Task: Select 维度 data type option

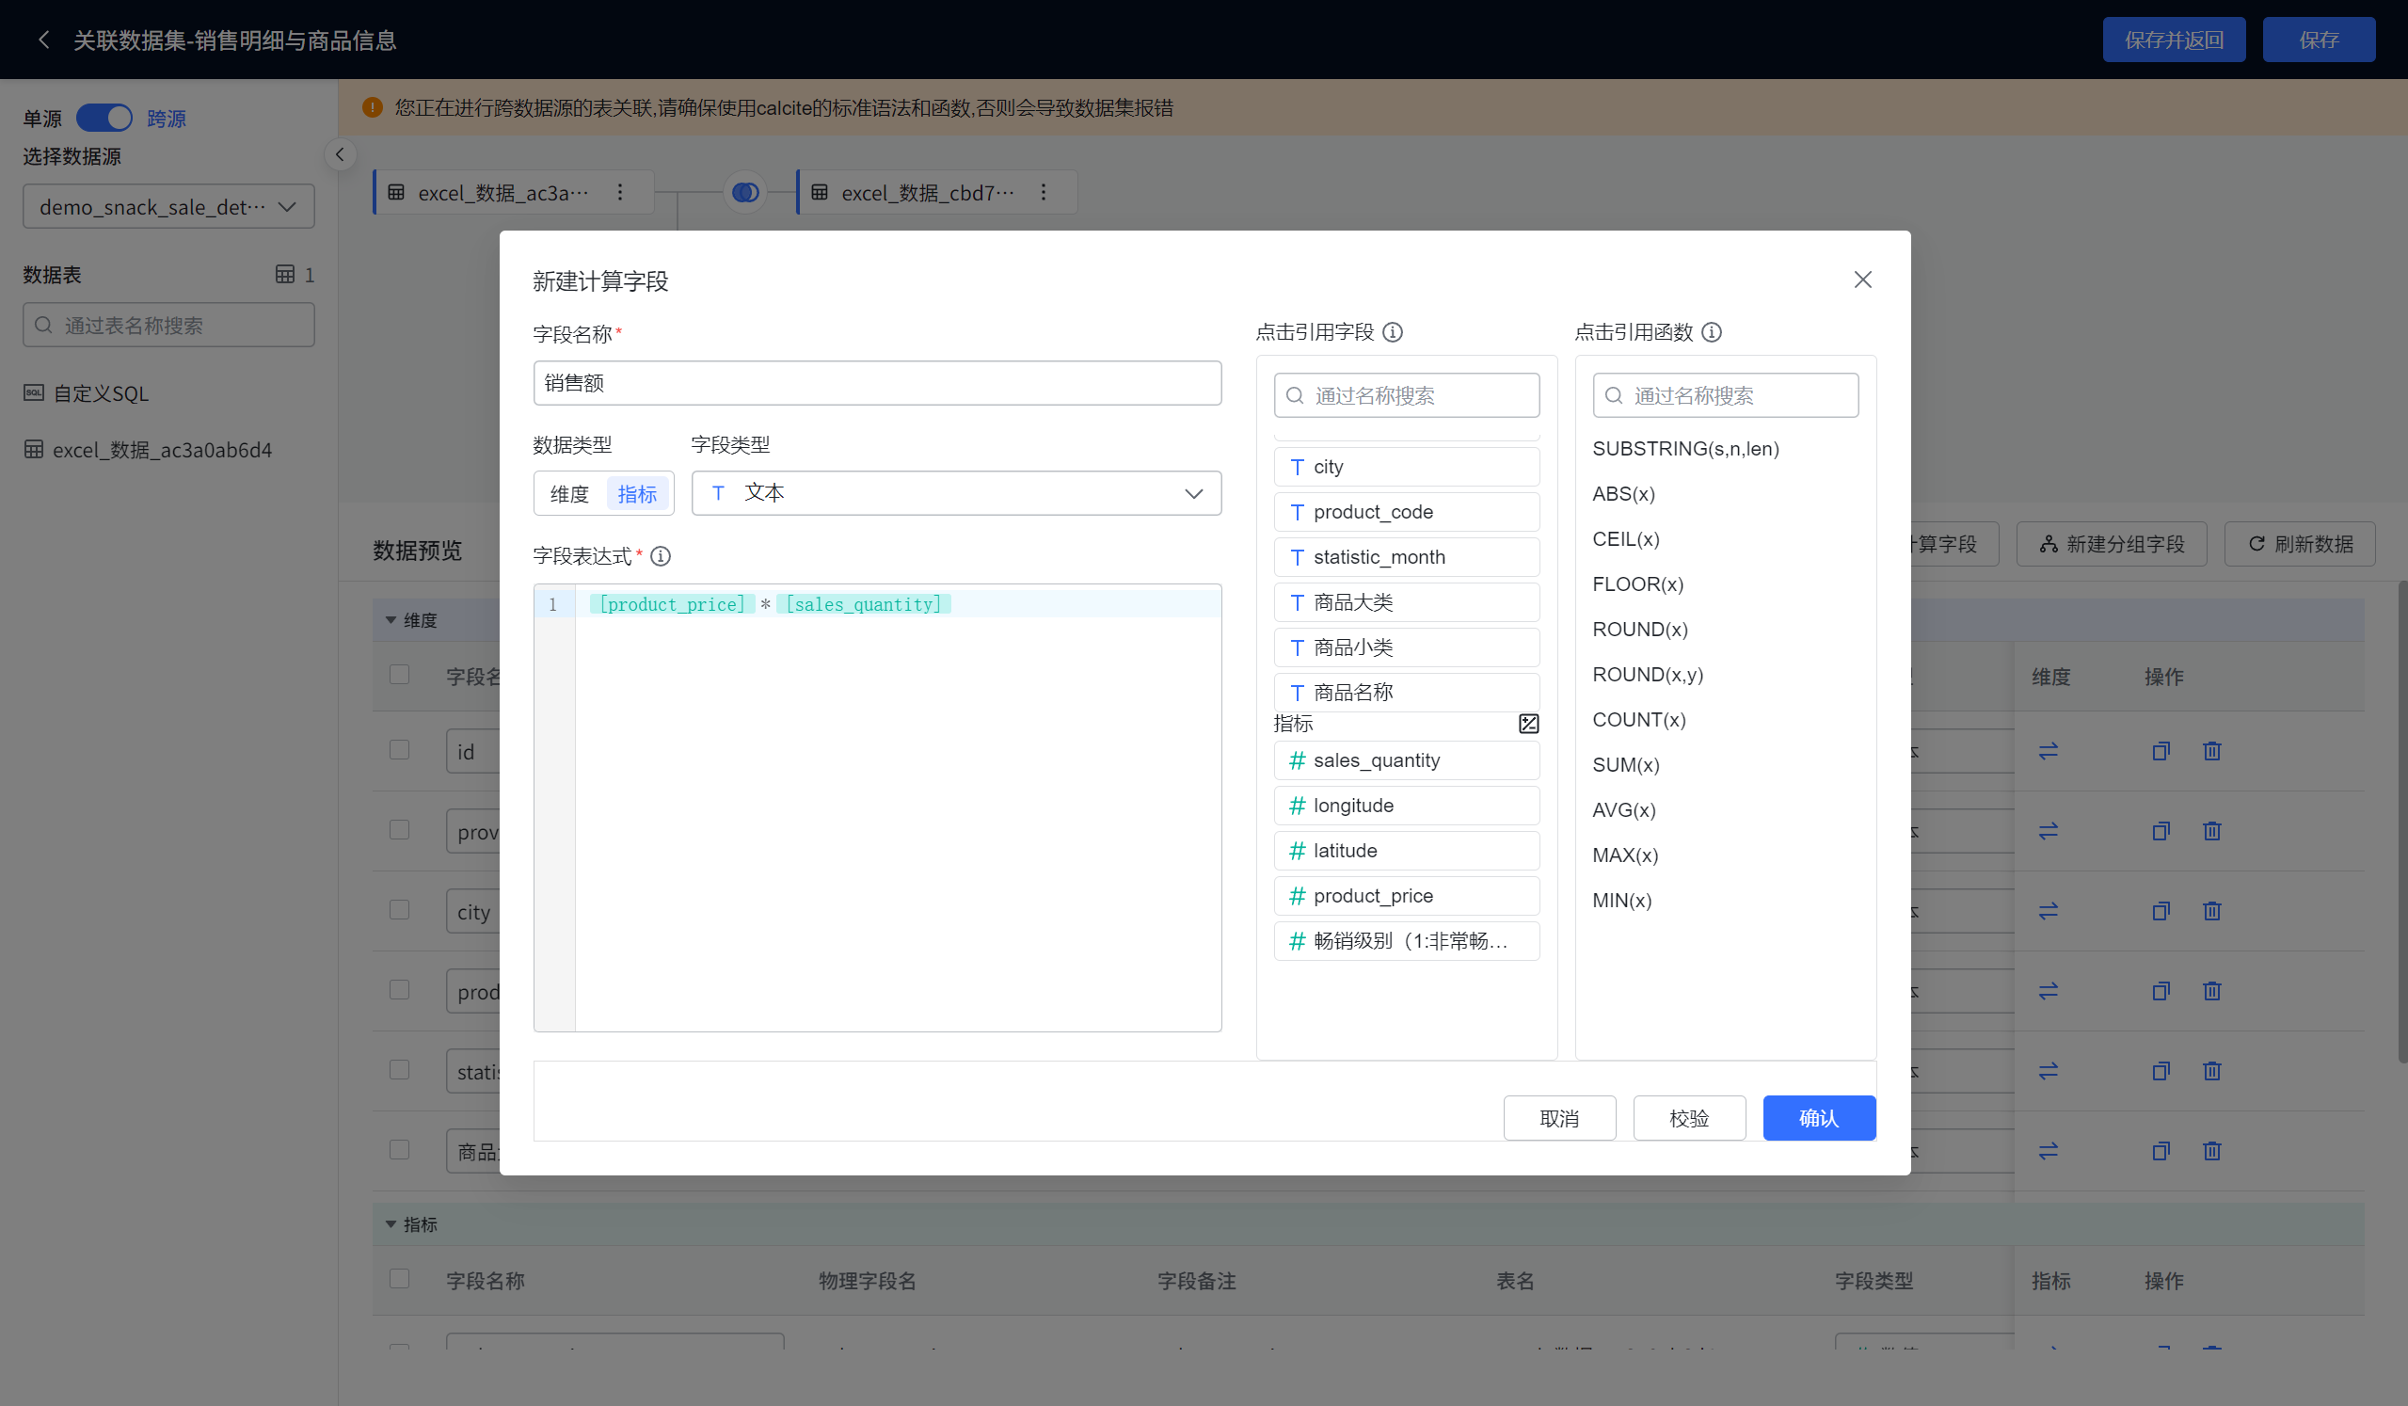Action: tap(569, 494)
